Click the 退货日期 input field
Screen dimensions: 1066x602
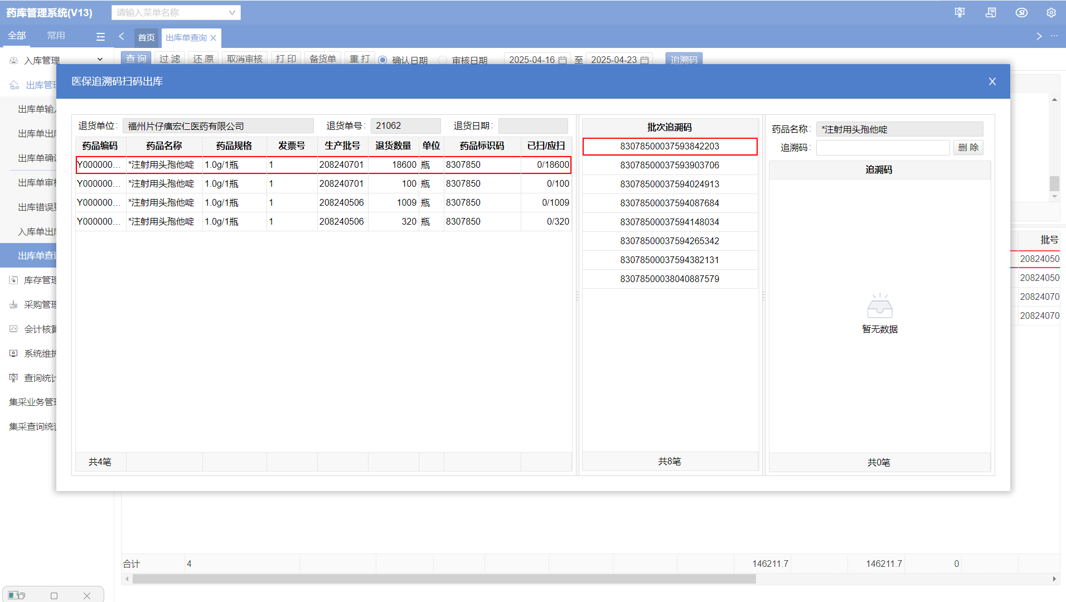click(533, 126)
